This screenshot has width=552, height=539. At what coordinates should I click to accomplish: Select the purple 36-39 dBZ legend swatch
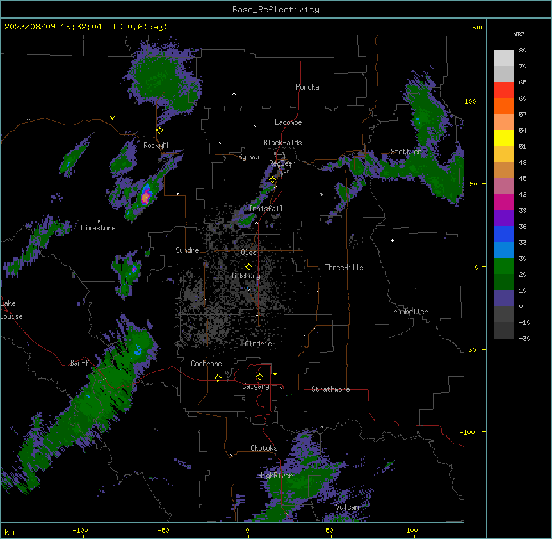[503, 218]
